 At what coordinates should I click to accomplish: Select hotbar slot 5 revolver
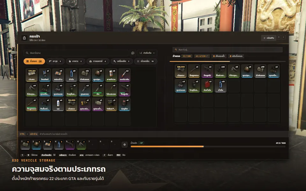(x=70, y=145)
